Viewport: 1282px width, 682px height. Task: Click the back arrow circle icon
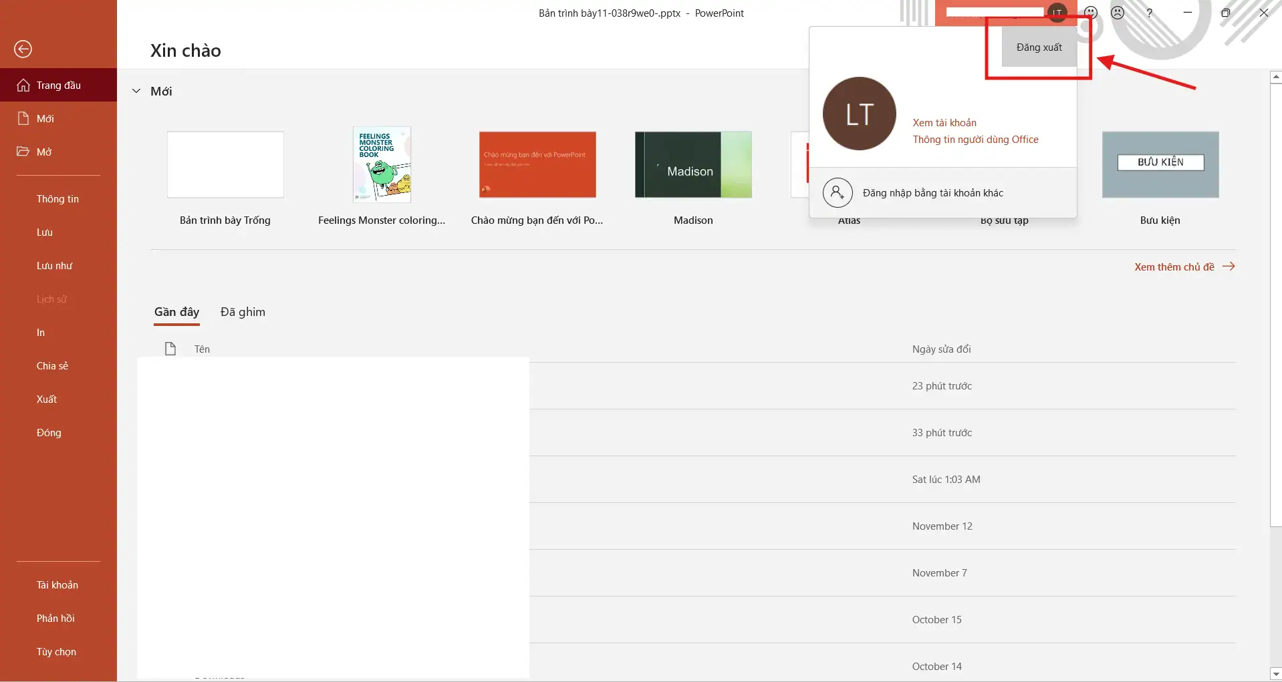point(23,49)
